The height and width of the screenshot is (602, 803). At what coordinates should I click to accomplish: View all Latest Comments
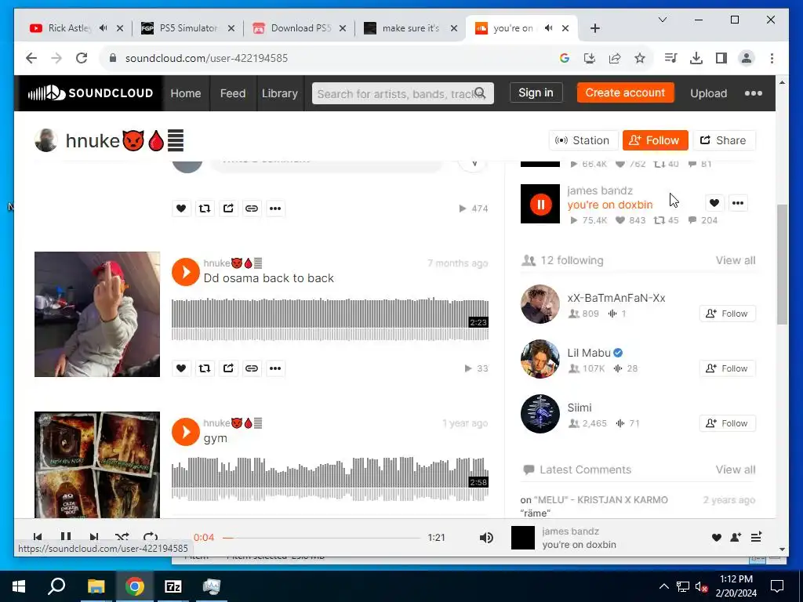coord(736,470)
